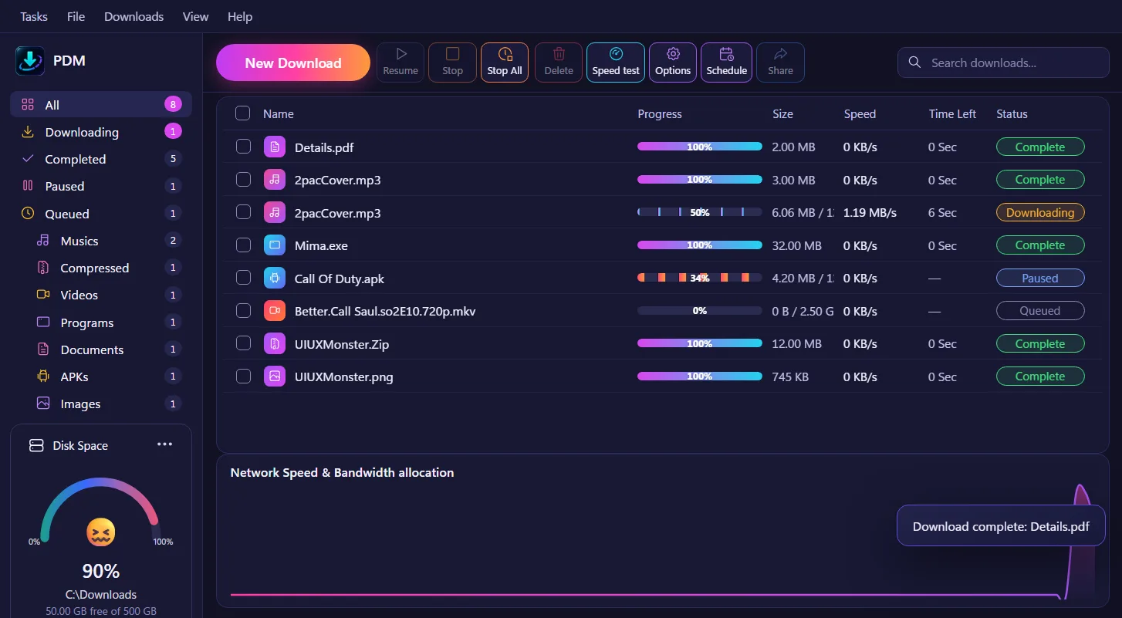Click the Details.pdf document file icon
The height and width of the screenshot is (618, 1122).
[x=274, y=147]
